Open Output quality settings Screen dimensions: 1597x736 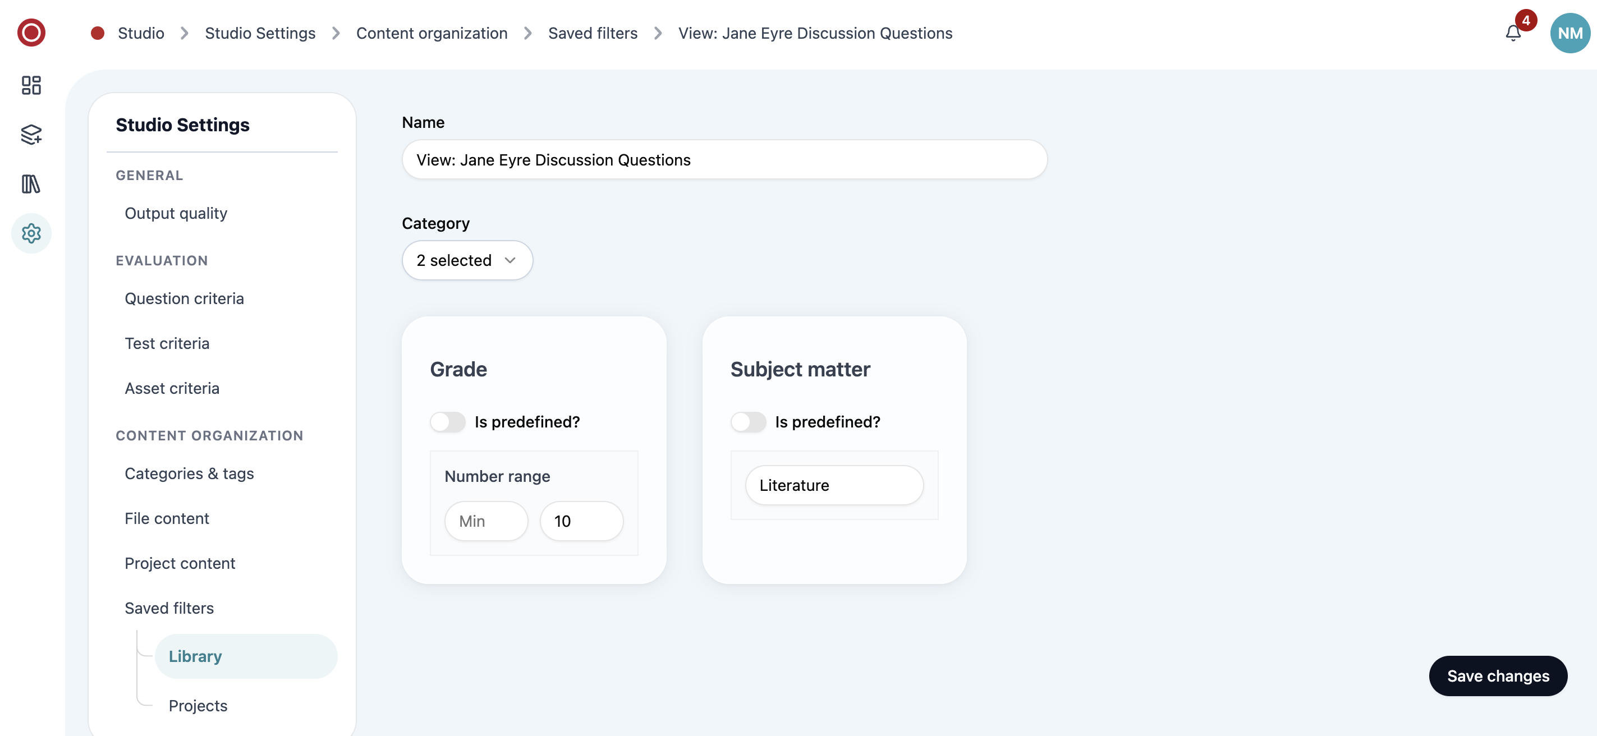click(x=176, y=213)
